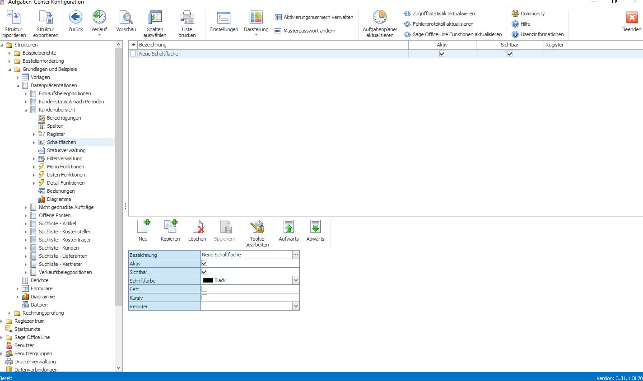Click Aufgabenplaner aktualisieren clock icon

tap(380, 17)
